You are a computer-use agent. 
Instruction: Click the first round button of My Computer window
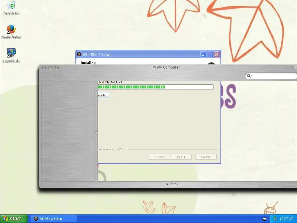(x=44, y=68)
